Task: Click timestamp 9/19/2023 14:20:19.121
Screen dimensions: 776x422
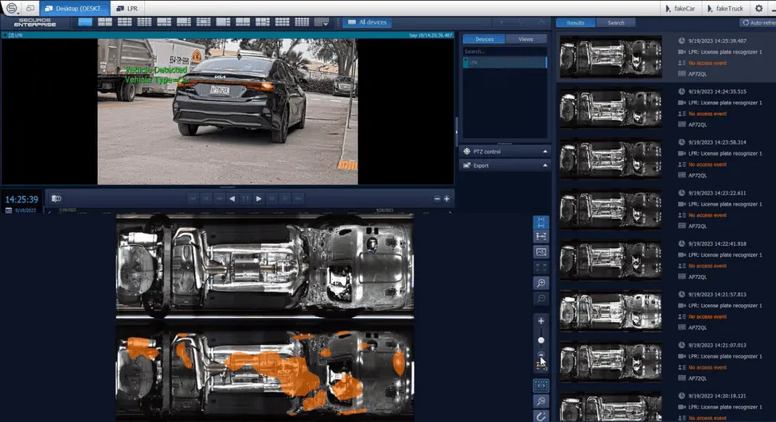Action: [x=717, y=396]
